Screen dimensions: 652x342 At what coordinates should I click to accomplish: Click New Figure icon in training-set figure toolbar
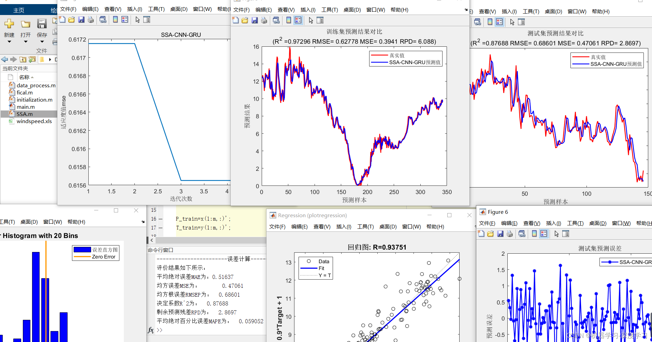click(x=236, y=20)
